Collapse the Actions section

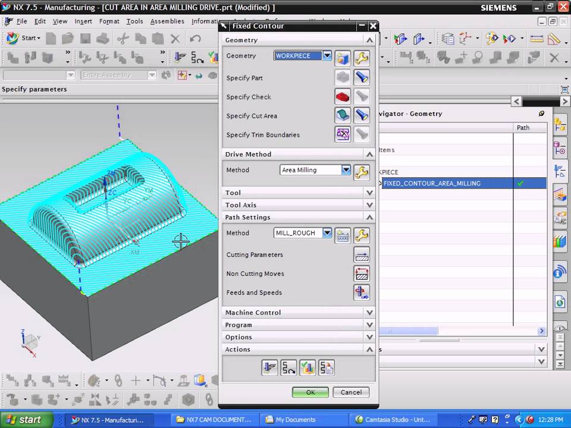click(369, 350)
